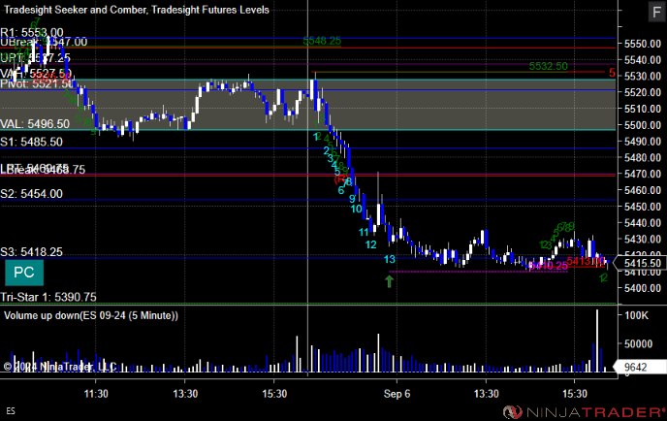Click the tallest white volume bar
Image resolution: width=667 pixels, height=421 pixels.
pos(597,341)
